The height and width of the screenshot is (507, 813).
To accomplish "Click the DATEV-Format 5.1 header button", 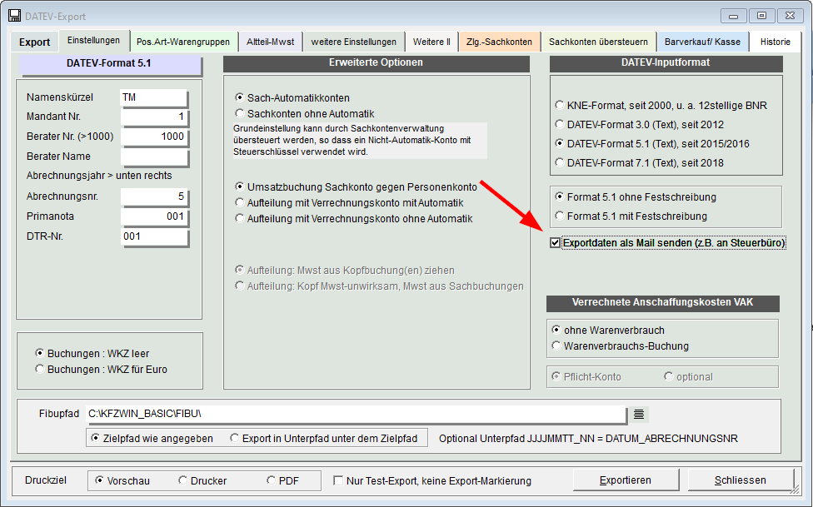I will click(x=109, y=64).
